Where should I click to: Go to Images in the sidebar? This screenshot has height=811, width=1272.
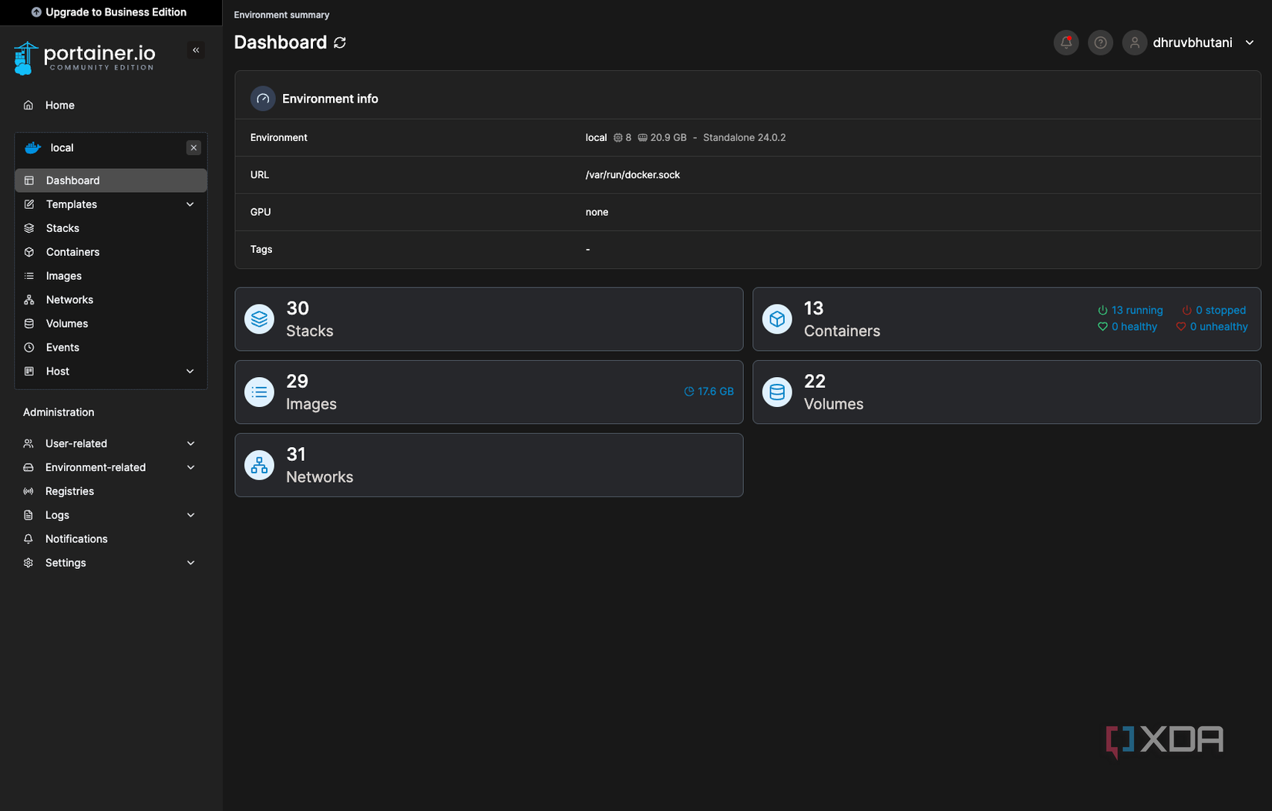coord(64,276)
